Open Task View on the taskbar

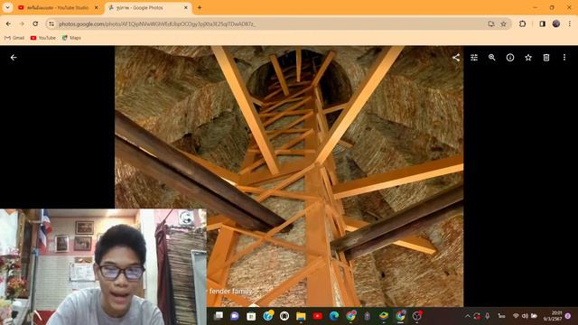click(x=219, y=316)
